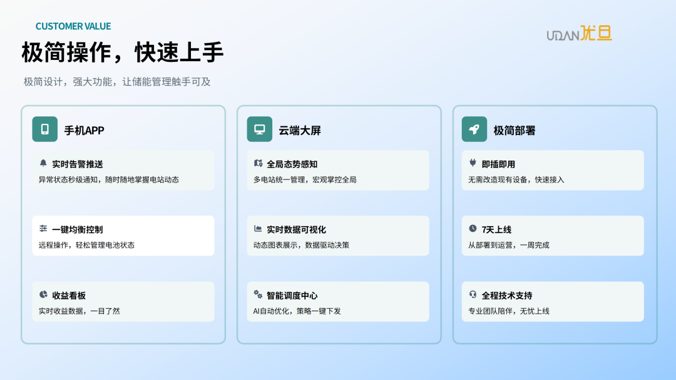Screen dimensions: 676x380
Task: Click the clock icon for 7天上线
Action: tap(473, 229)
